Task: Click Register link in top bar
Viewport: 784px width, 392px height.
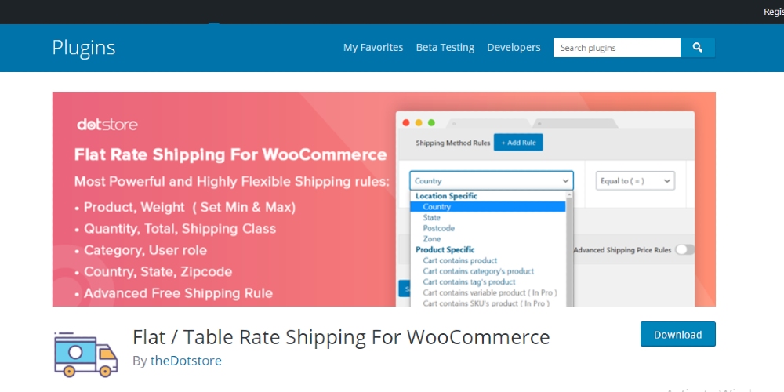Action: pos(774,12)
